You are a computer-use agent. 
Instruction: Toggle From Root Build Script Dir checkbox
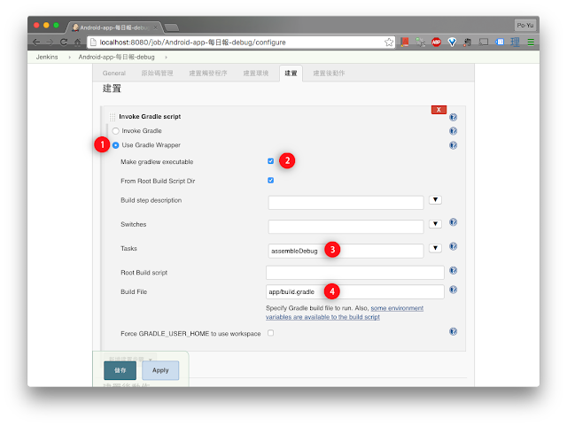pos(270,181)
